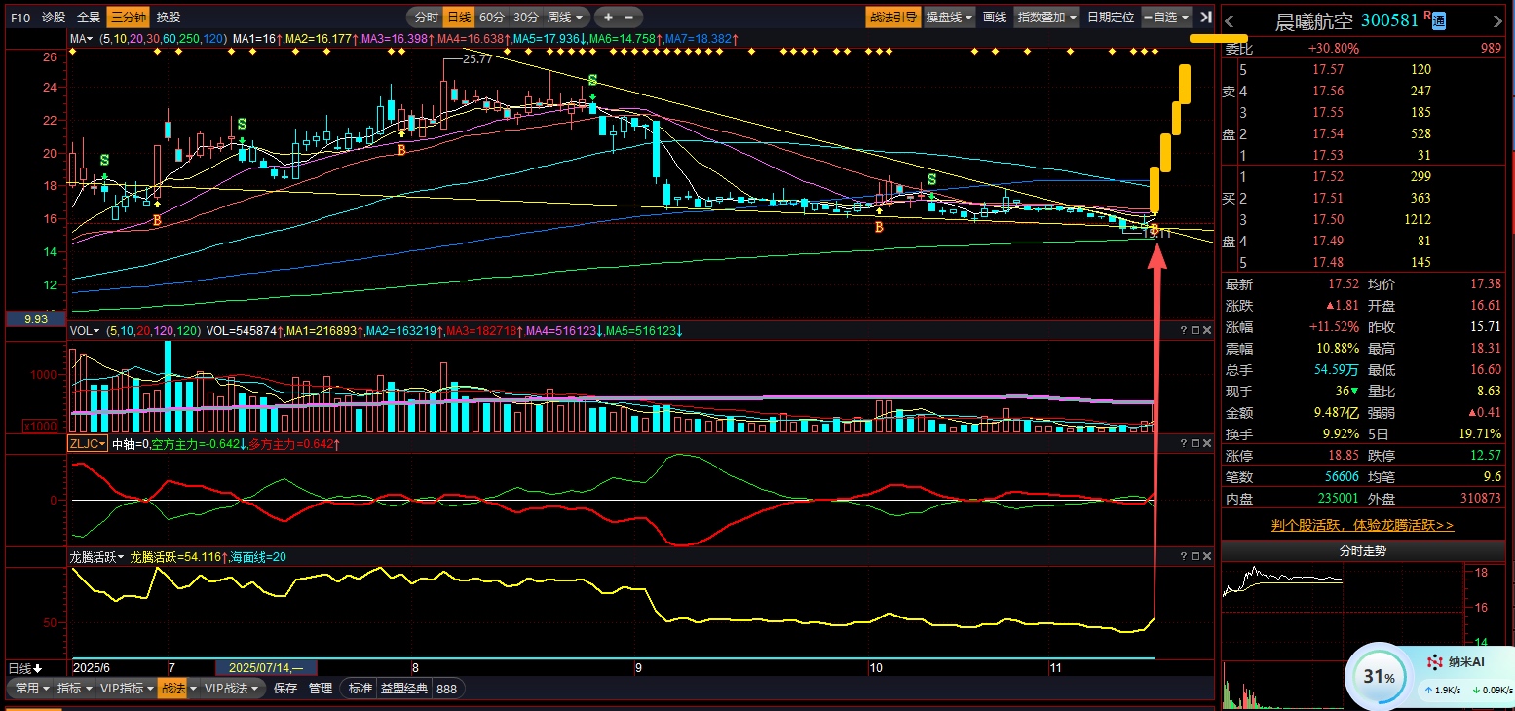Open the 诊股 menu item
This screenshot has width=1515, height=711.
tap(54, 17)
